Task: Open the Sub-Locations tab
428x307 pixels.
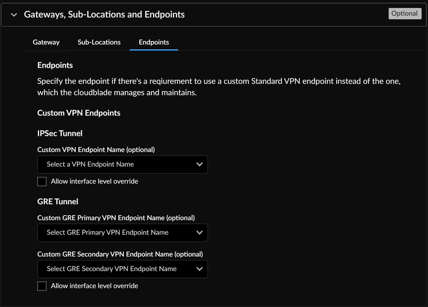Action: tap(99, 42)
